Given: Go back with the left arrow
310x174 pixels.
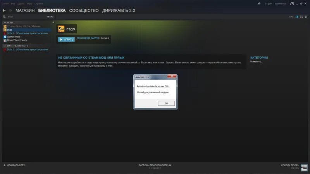Looking at the screenshot, I should pos(4,10).
